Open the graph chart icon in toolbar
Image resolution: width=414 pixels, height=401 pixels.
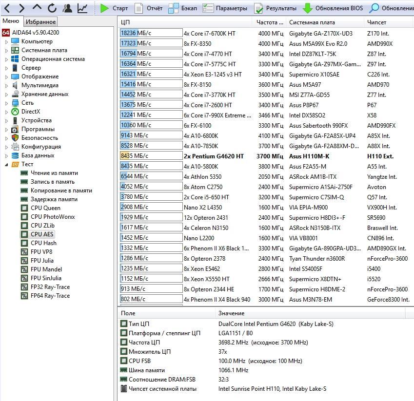pyautogui.click(x=82, y=8)
